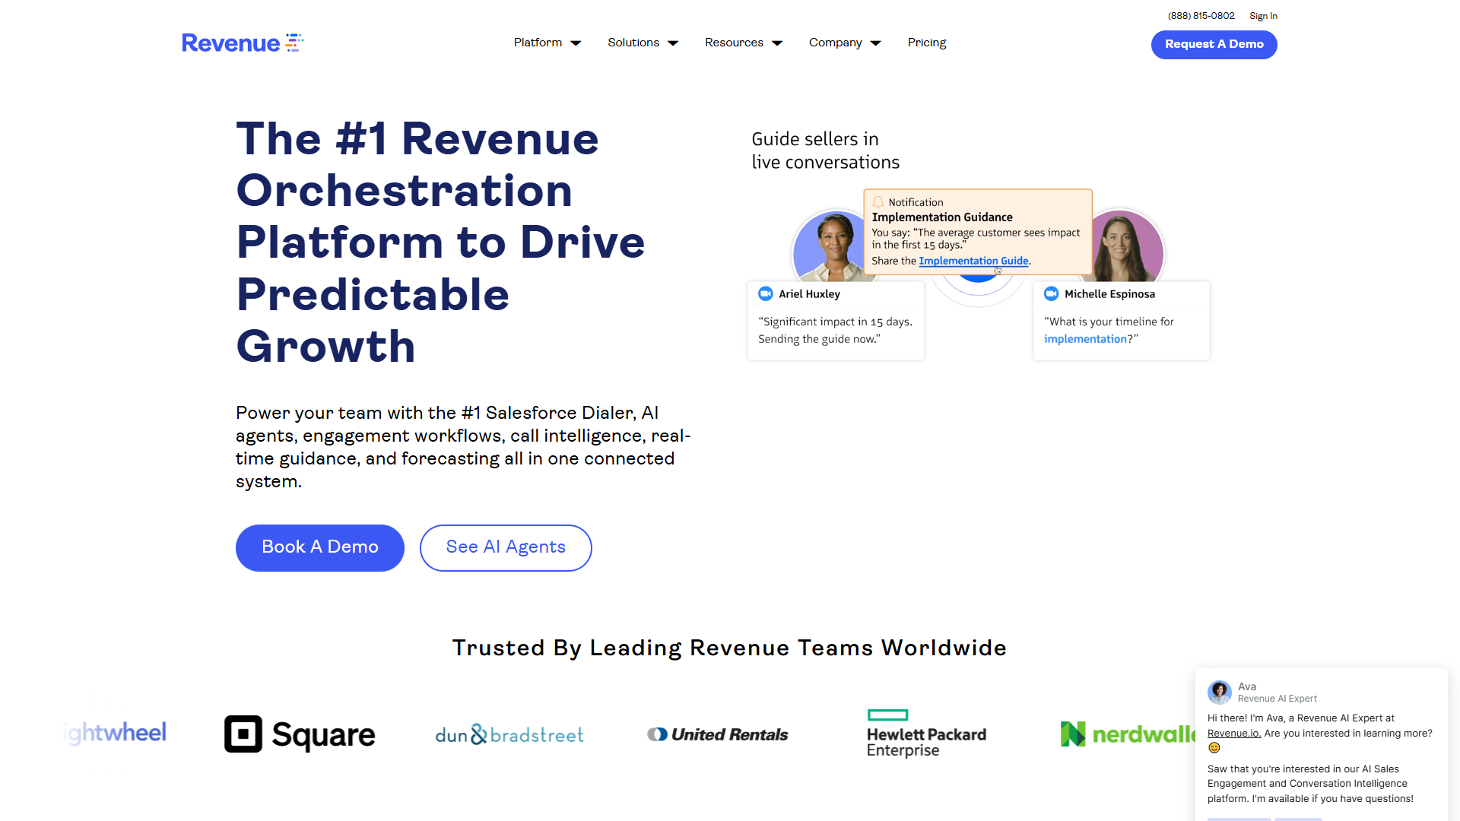
Task: Expand the Platform dropdown
Action: point(547,43)
